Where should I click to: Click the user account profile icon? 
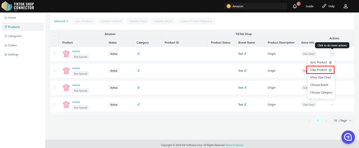(x=346, y=6)
